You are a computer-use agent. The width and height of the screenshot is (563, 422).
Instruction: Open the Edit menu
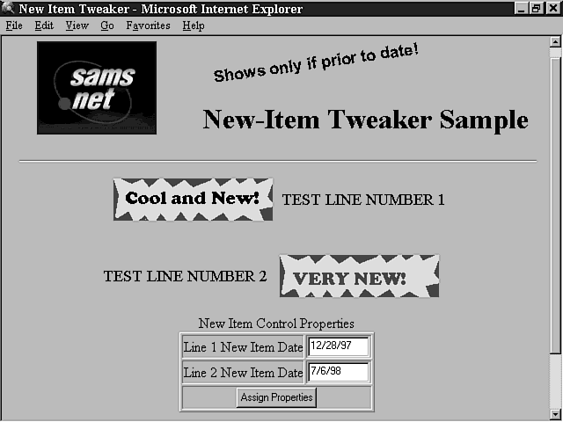click(44, 25)
